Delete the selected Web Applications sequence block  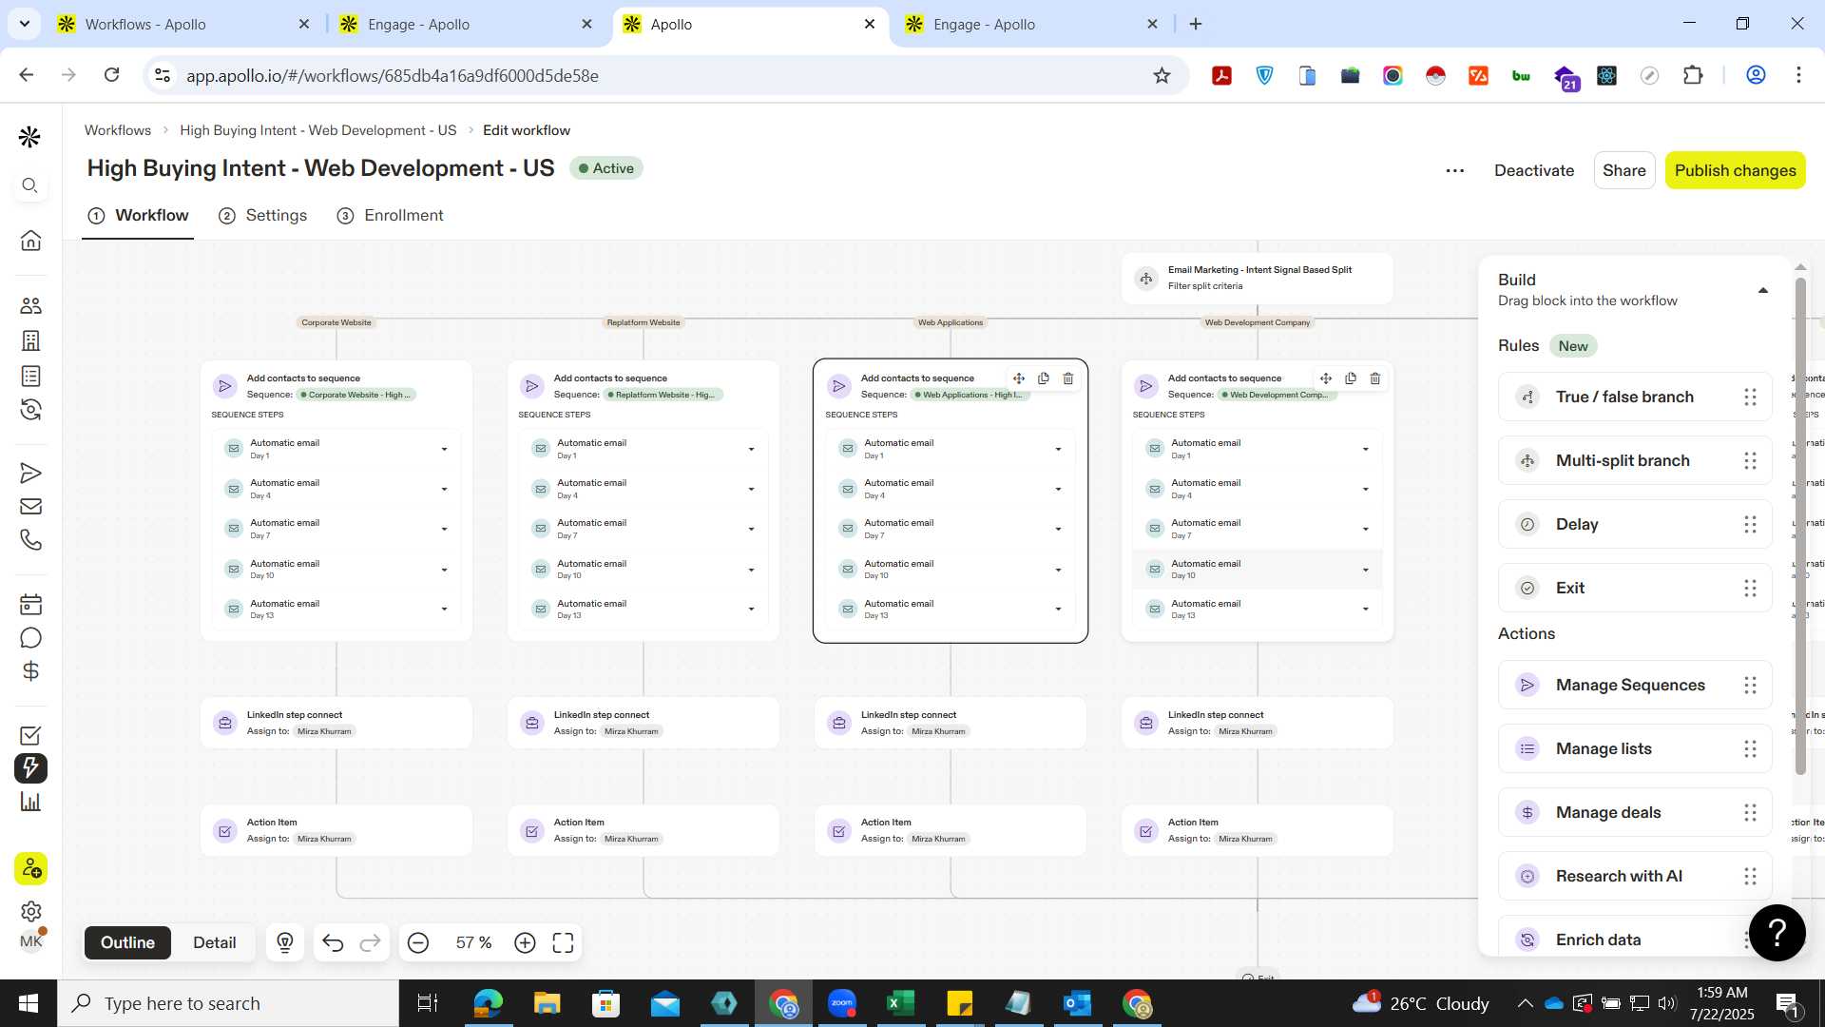coord(1068,378)
